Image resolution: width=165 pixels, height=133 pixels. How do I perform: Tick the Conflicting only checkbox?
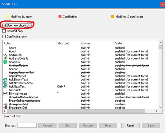(x=4, y=36)
